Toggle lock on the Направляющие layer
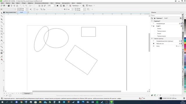 coord(180,24)
